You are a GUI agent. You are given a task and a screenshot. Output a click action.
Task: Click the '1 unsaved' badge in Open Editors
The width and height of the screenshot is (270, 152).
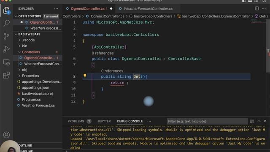[x=51, y=16]
